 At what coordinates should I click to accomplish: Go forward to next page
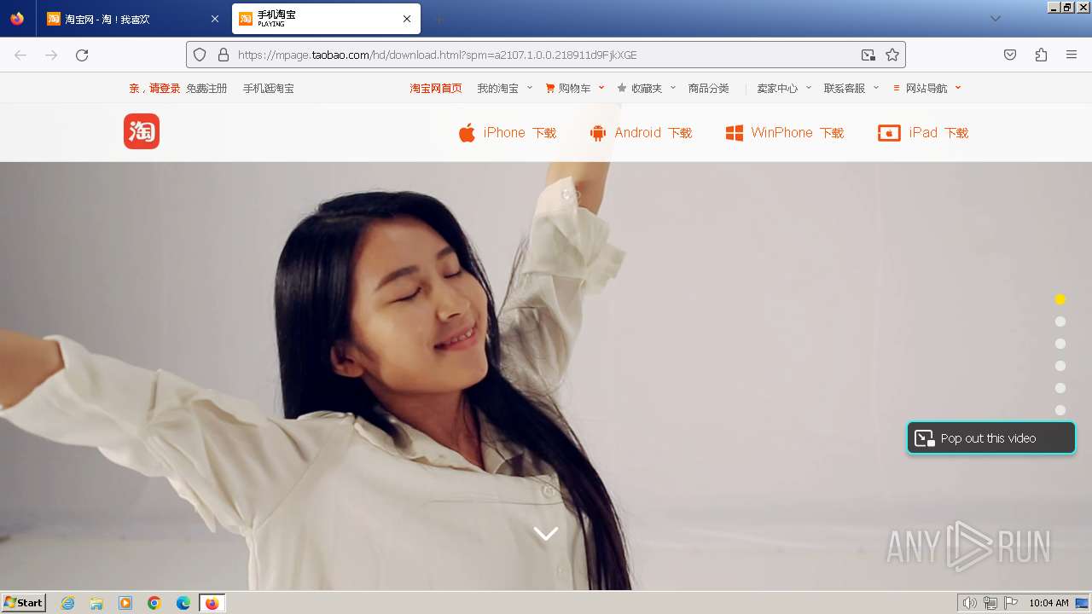[x=51, y=55]
